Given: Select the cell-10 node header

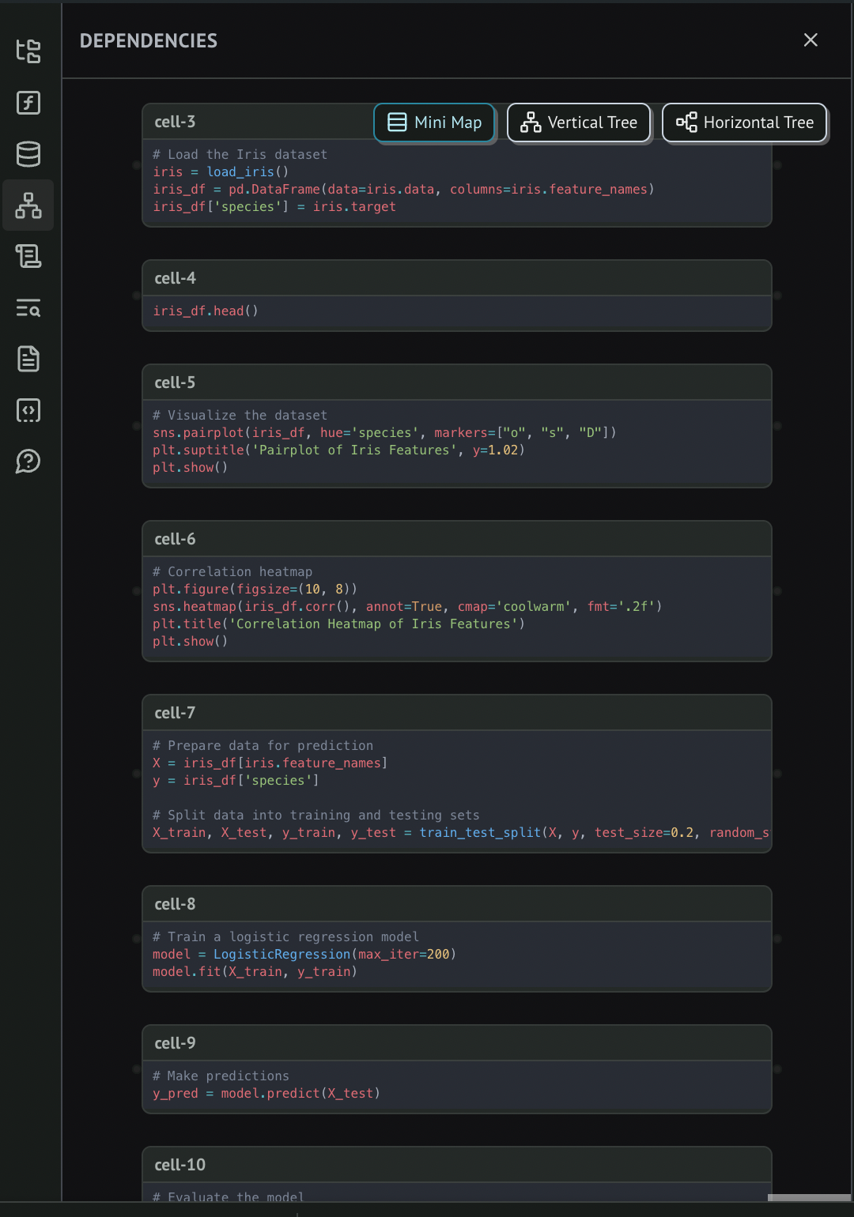Looking at the screenshot, I should coord(457,1165).
